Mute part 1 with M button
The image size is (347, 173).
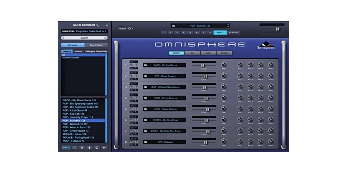131,65
